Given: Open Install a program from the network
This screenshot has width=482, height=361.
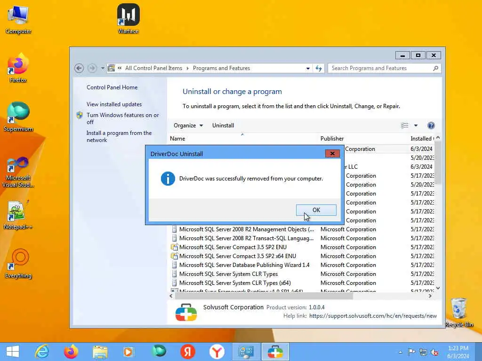Looking at the screenshot, I should (119, 136).
